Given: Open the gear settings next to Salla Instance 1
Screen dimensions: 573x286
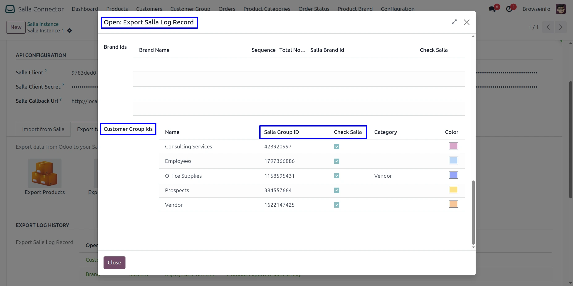Looking at the screenshot, I should [x=70, y=31].
